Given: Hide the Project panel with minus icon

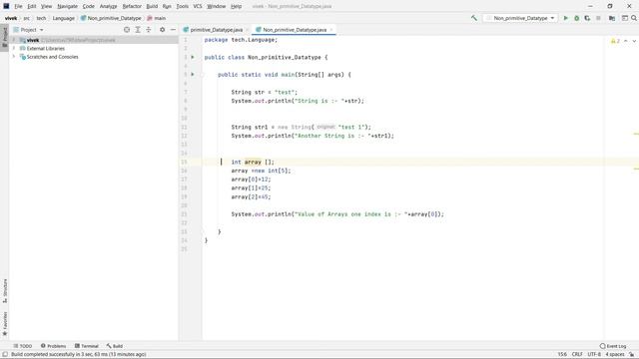Looking at the screenshot, I should (x=173, y=30).
